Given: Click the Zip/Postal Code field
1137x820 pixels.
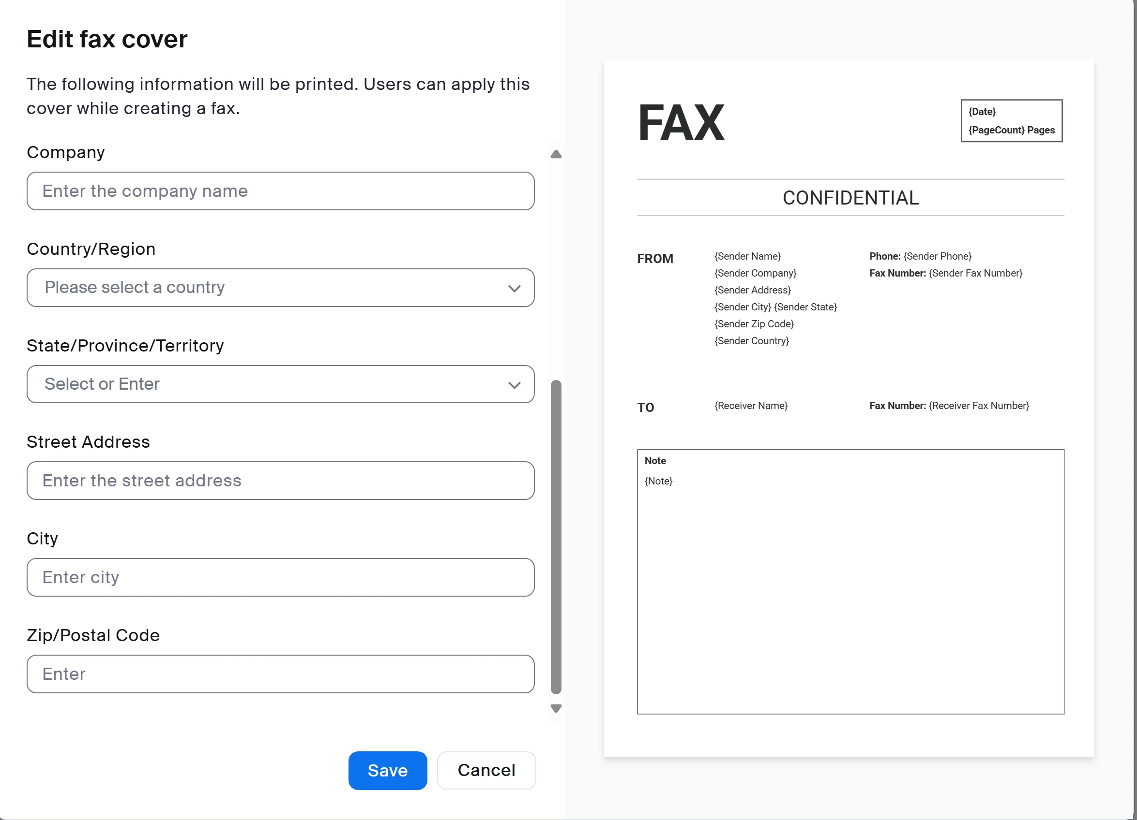Looking at the screenshot, I should coord(280,674).
